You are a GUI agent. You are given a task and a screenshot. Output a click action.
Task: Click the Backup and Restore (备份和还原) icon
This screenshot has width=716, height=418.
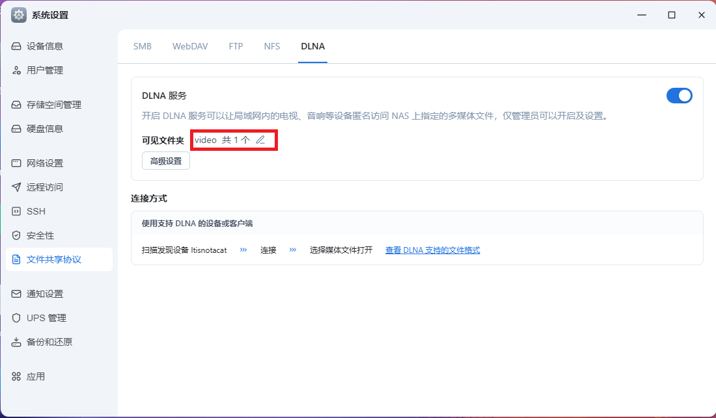pos(16,342)
